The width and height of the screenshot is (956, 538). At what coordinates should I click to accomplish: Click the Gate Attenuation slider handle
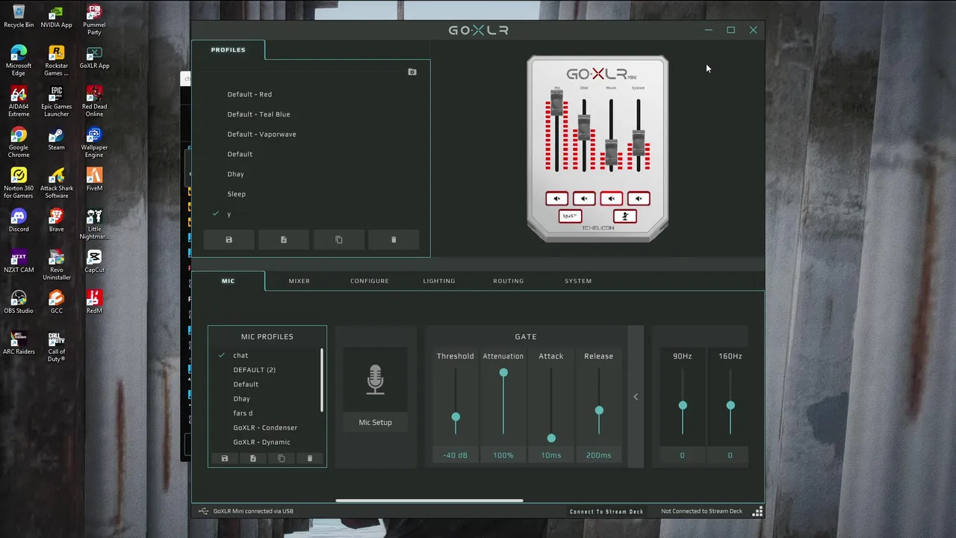(503, 372)
